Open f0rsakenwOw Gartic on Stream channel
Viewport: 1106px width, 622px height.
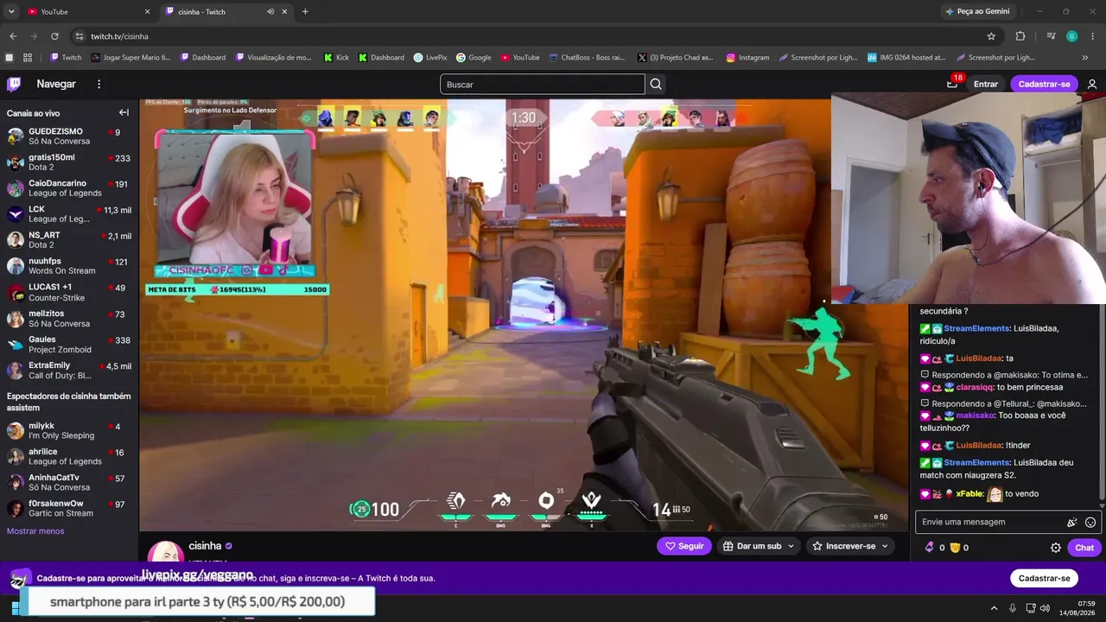pos(69,508)
